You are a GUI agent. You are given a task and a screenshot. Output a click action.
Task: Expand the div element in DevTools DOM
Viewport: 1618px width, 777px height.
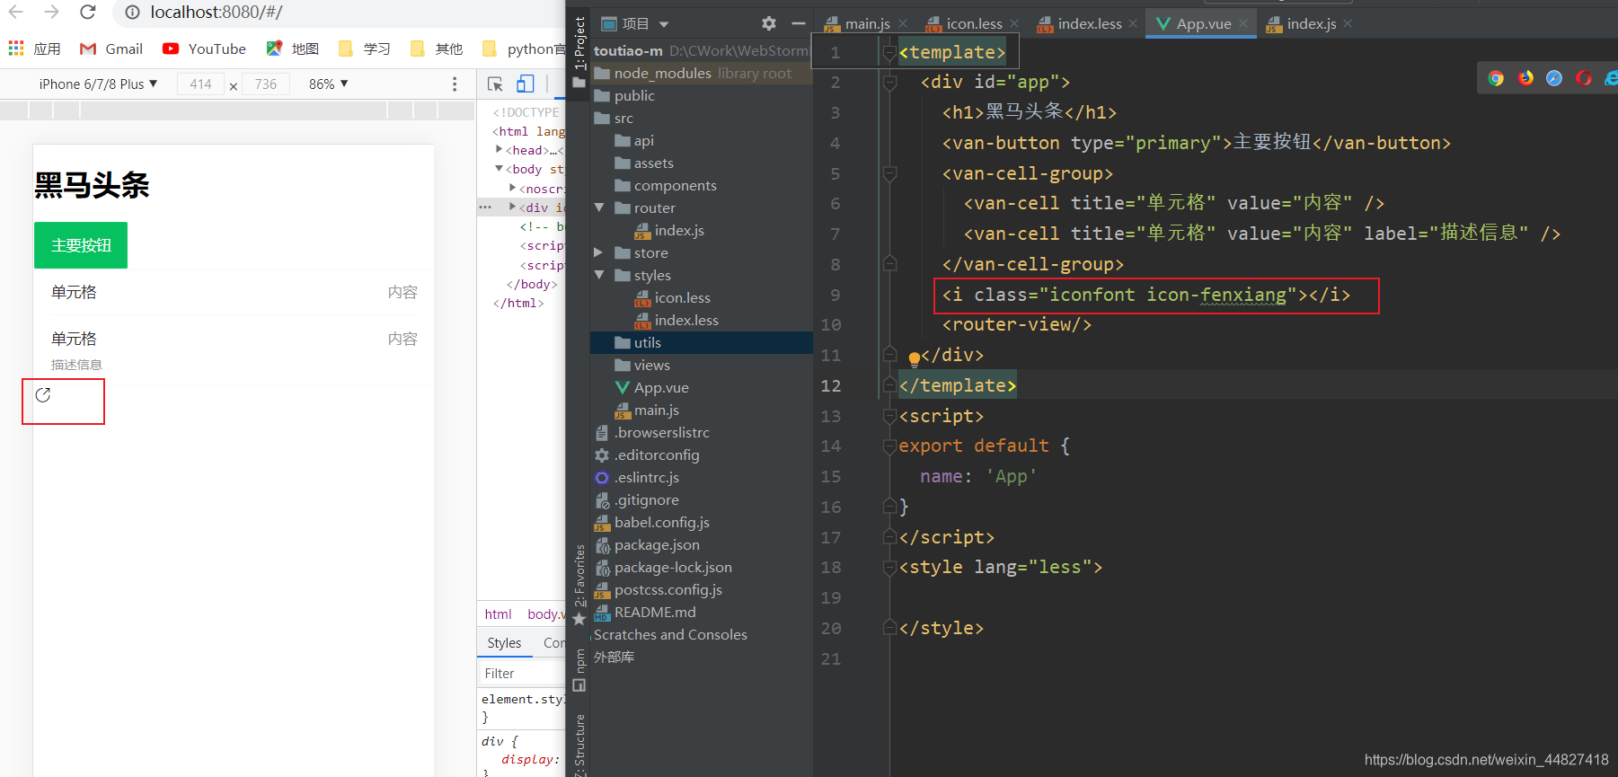pyautogui.click(x=512, y=207)
